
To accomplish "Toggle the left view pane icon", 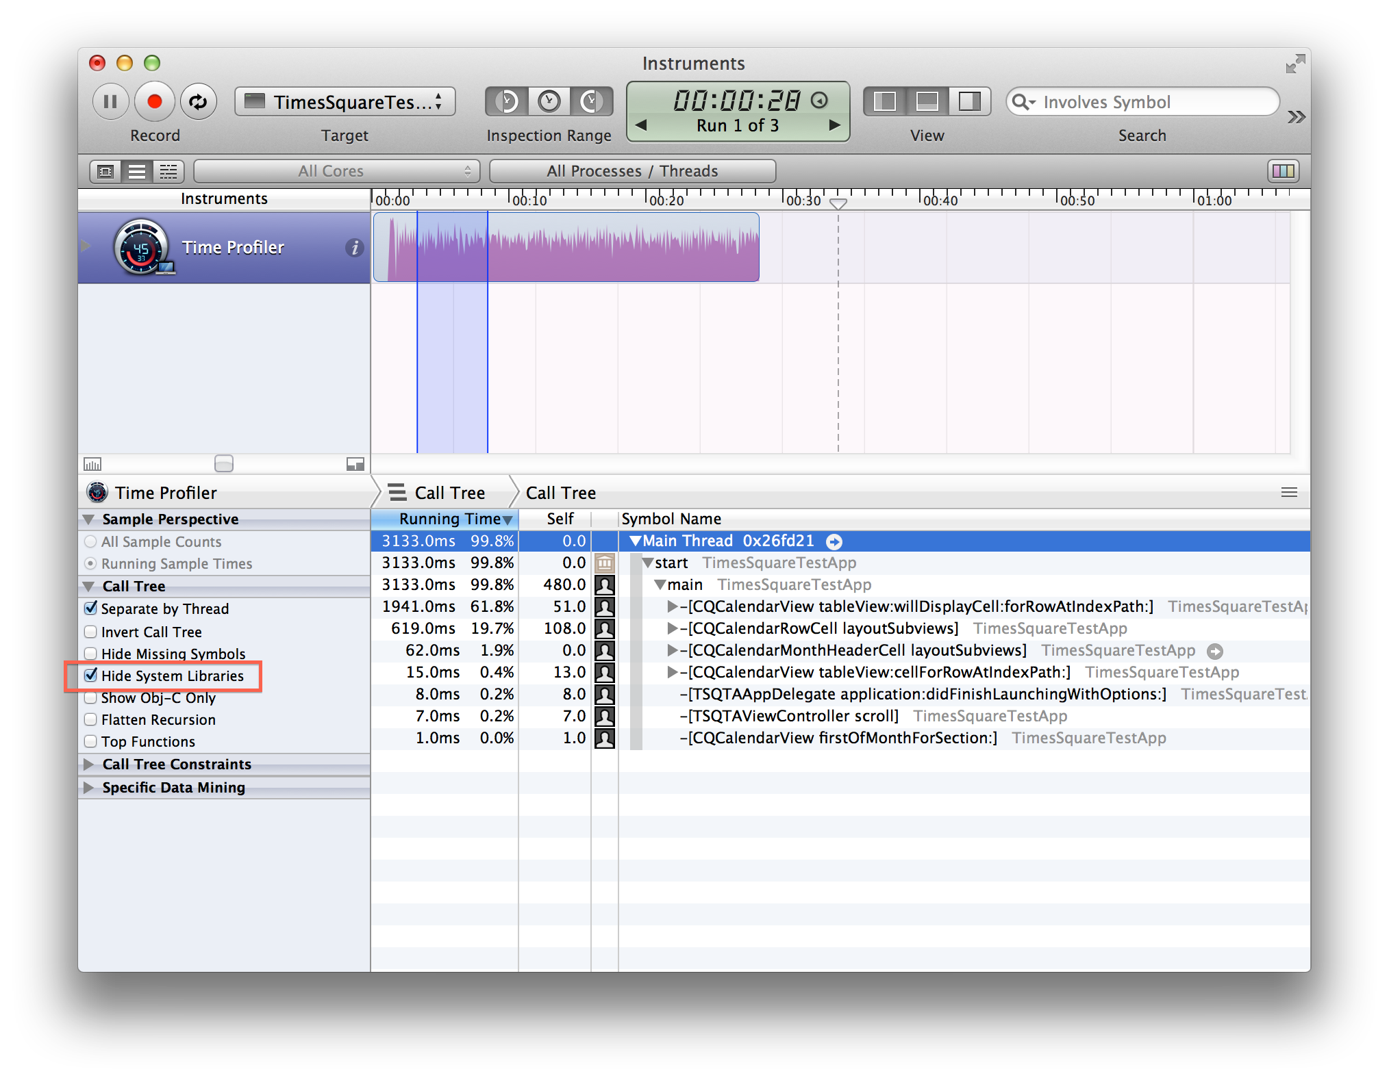I will (885, 102).
